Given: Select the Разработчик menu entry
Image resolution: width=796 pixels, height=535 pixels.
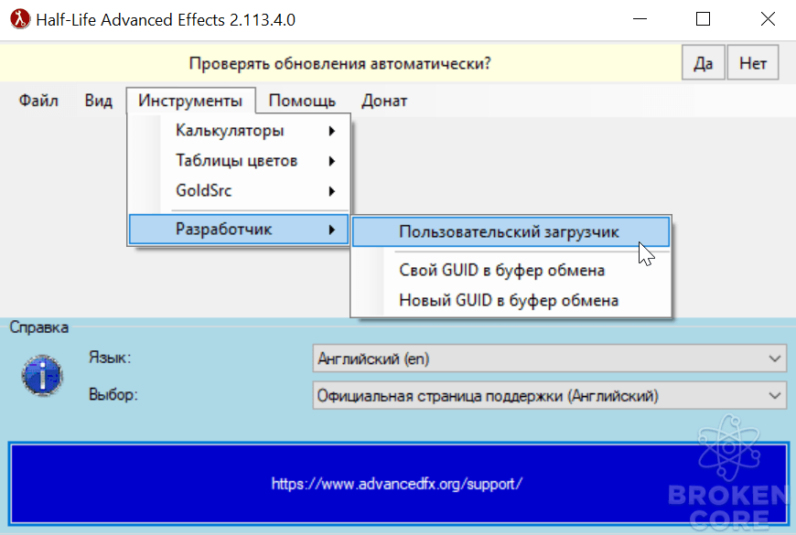Looking at the screenshot, I should pos(239,230).
